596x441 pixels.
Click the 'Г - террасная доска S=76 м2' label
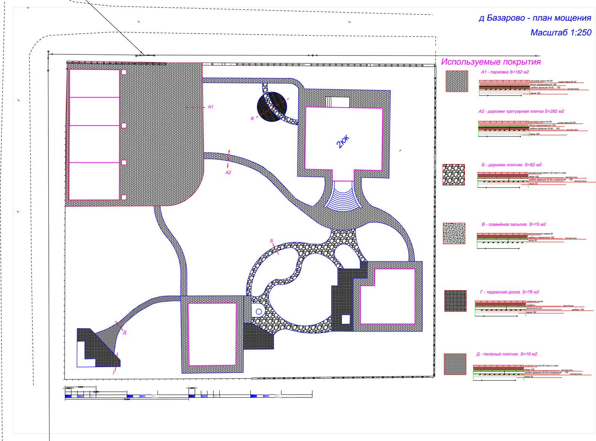click(509, 292)
